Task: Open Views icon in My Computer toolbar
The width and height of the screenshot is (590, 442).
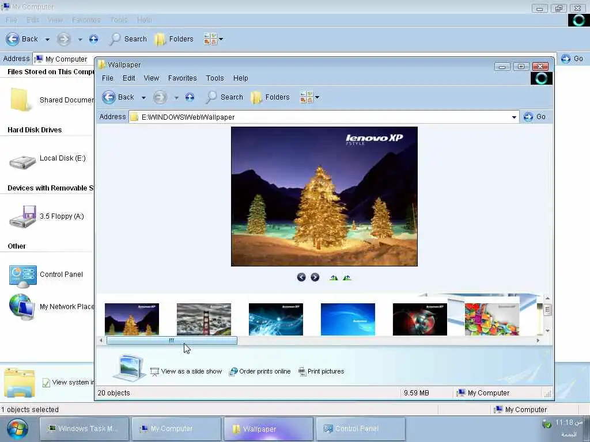Action: [x=210, y=39]
